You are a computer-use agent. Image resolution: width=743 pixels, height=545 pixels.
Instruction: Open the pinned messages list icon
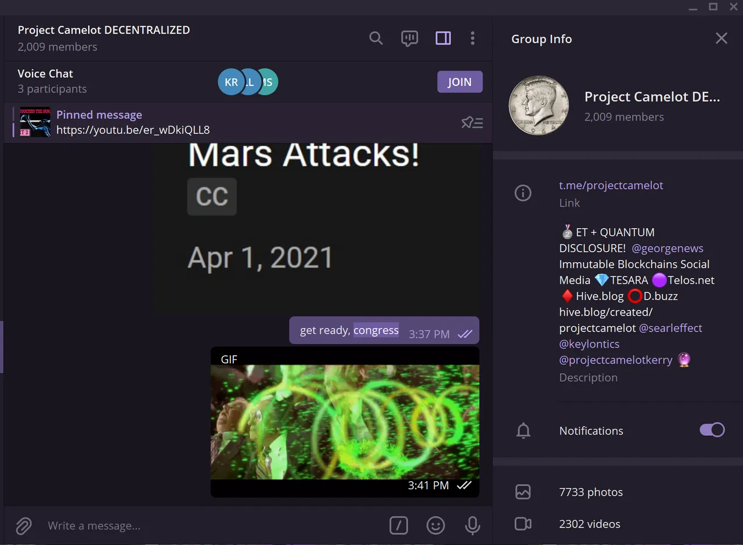click(472, 122)
